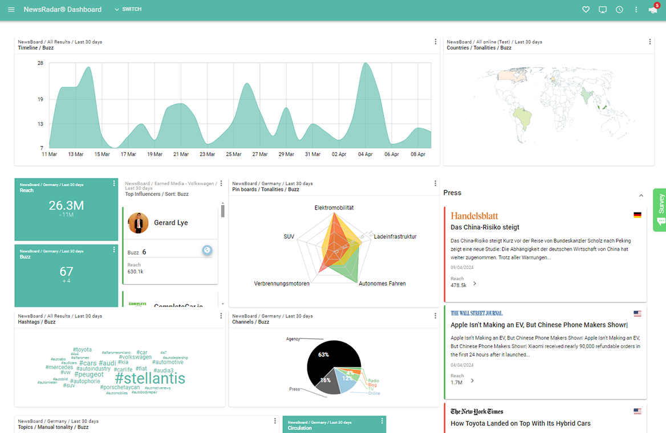666x433 pixels.
Task: Select Gerard Lye's profile picture
Action: coord(138,223)
